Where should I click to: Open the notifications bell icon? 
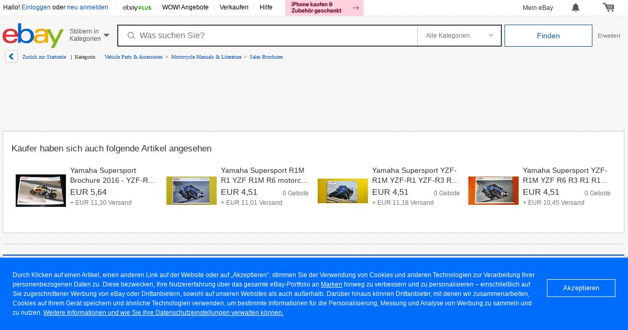(576, 7)
